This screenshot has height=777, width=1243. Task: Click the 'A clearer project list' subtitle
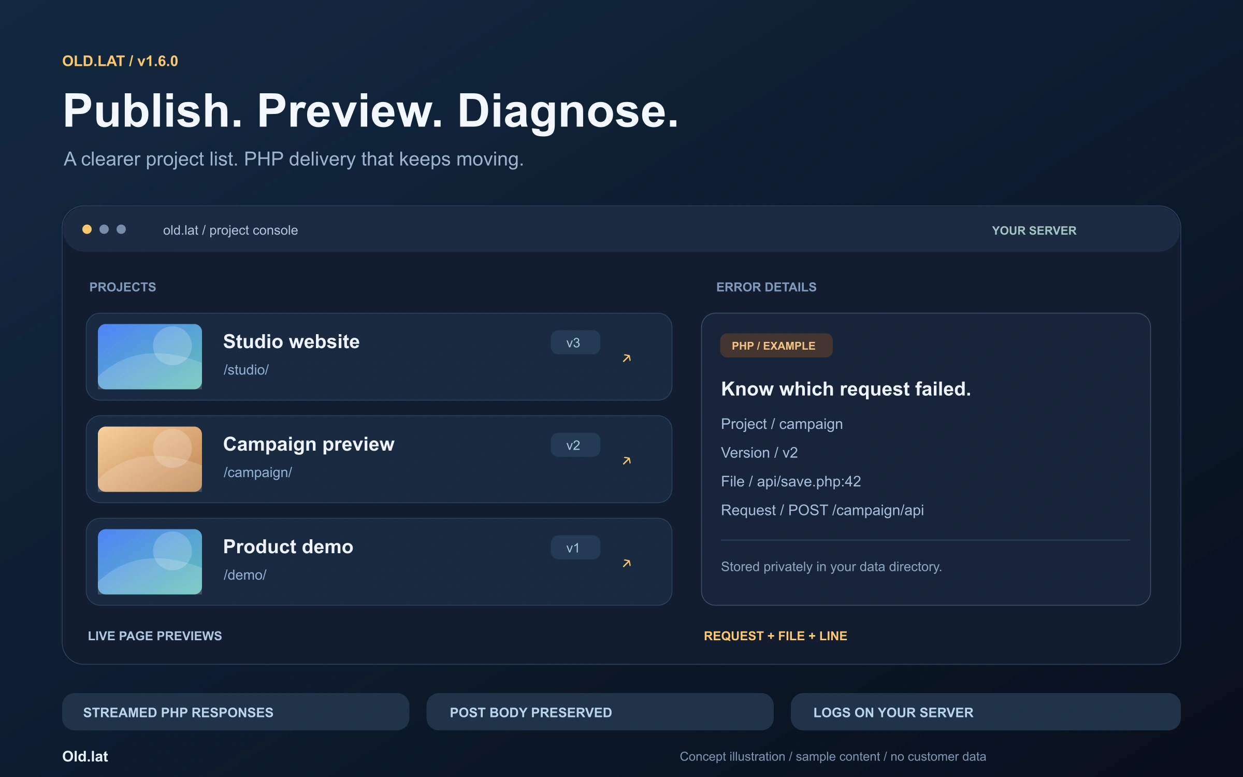click(x=293, y=159)
